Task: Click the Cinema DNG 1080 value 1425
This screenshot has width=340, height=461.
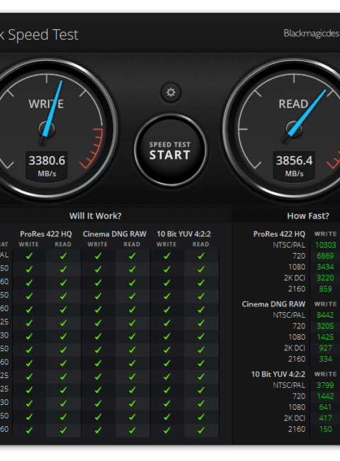Action: (x=325, y=337)
